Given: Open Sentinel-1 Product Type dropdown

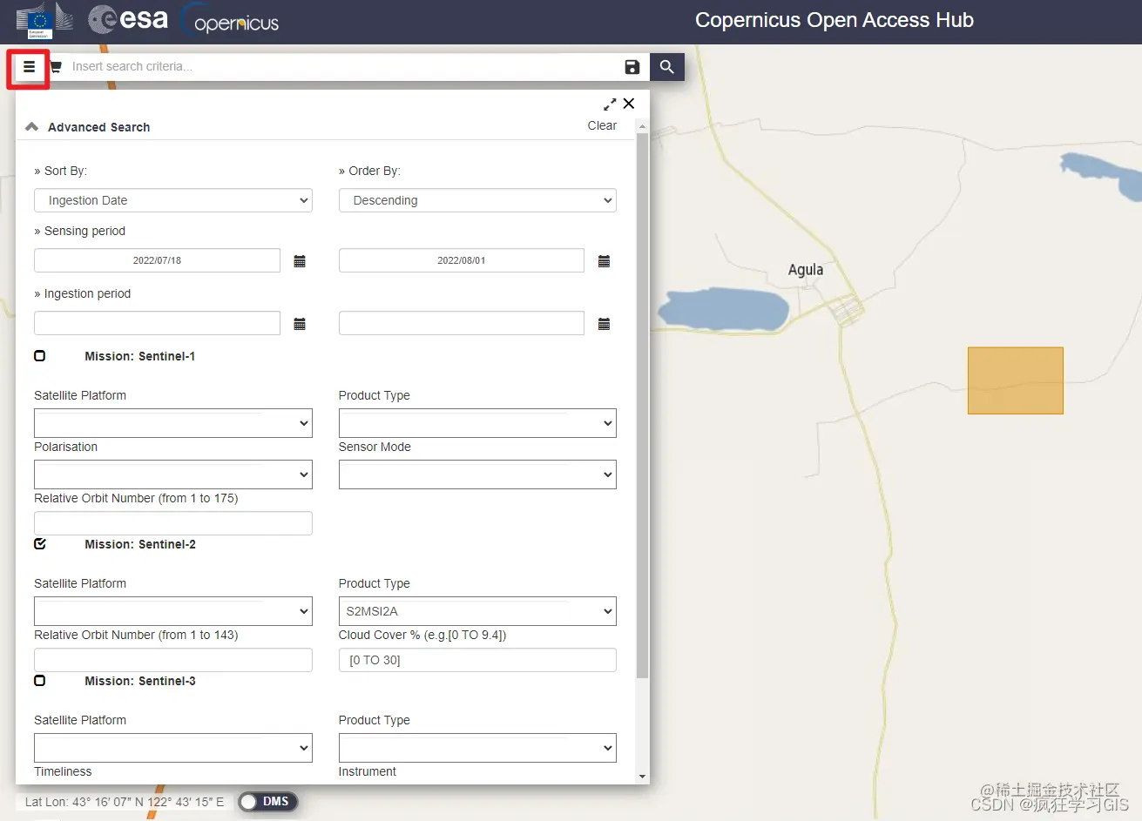Looking at the screenshot, I should point(477,423).
